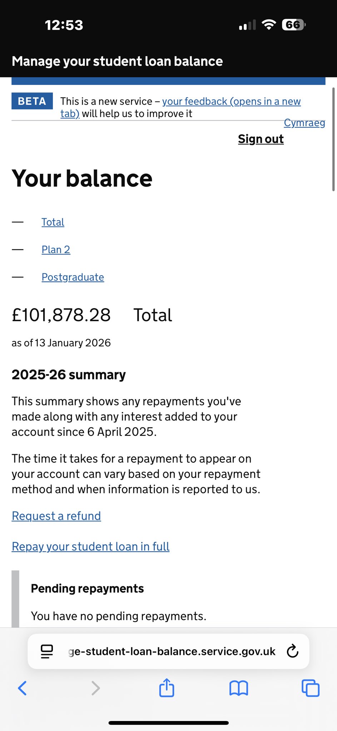The height and width of the screenshot is (731, 337).
Task: Click the Sign out link
Action: click(x=261, y=139)
